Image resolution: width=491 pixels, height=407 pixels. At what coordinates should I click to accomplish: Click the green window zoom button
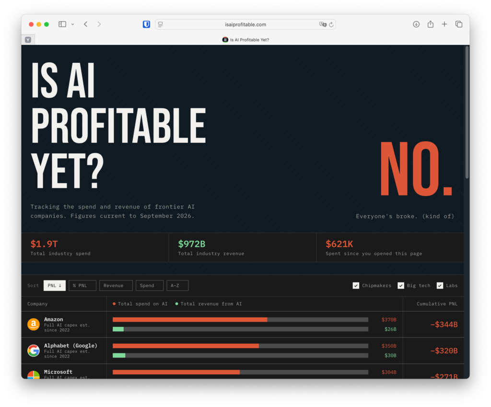47,24
